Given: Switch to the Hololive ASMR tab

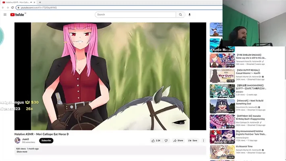Looking at the screenshot, I should click(x=18, y=2).
